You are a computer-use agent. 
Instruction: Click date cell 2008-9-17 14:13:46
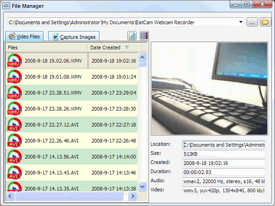114,173
